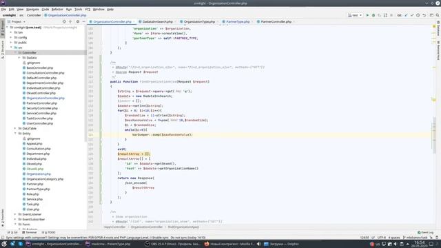Expand the bin folder
Image resolution: width=441 pixels, height=248 pixels.
pyautogui.click(x=11, y=32)
